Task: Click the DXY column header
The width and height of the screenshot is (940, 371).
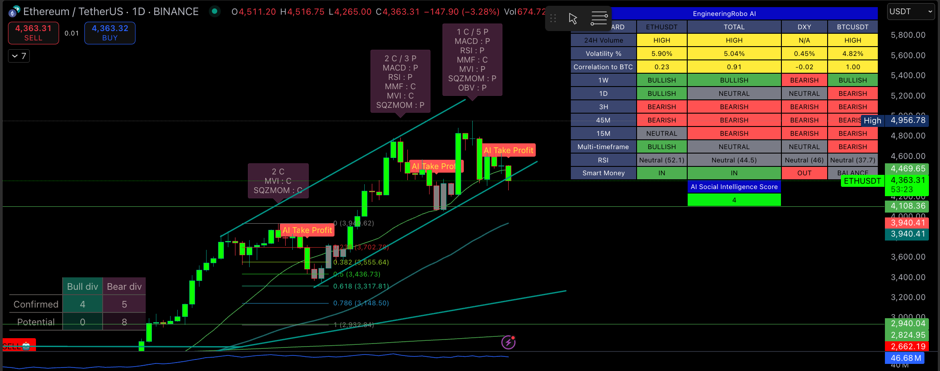Action: [804, 27]
